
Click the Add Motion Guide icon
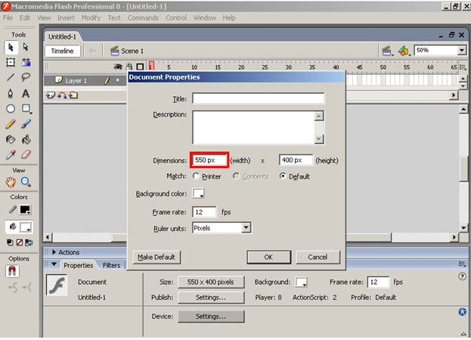point(62,95)
